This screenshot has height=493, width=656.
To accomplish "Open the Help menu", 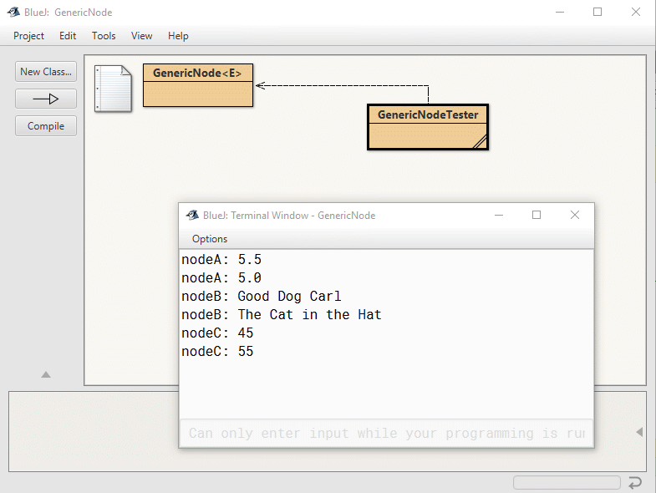I will [x=178, y=36].
